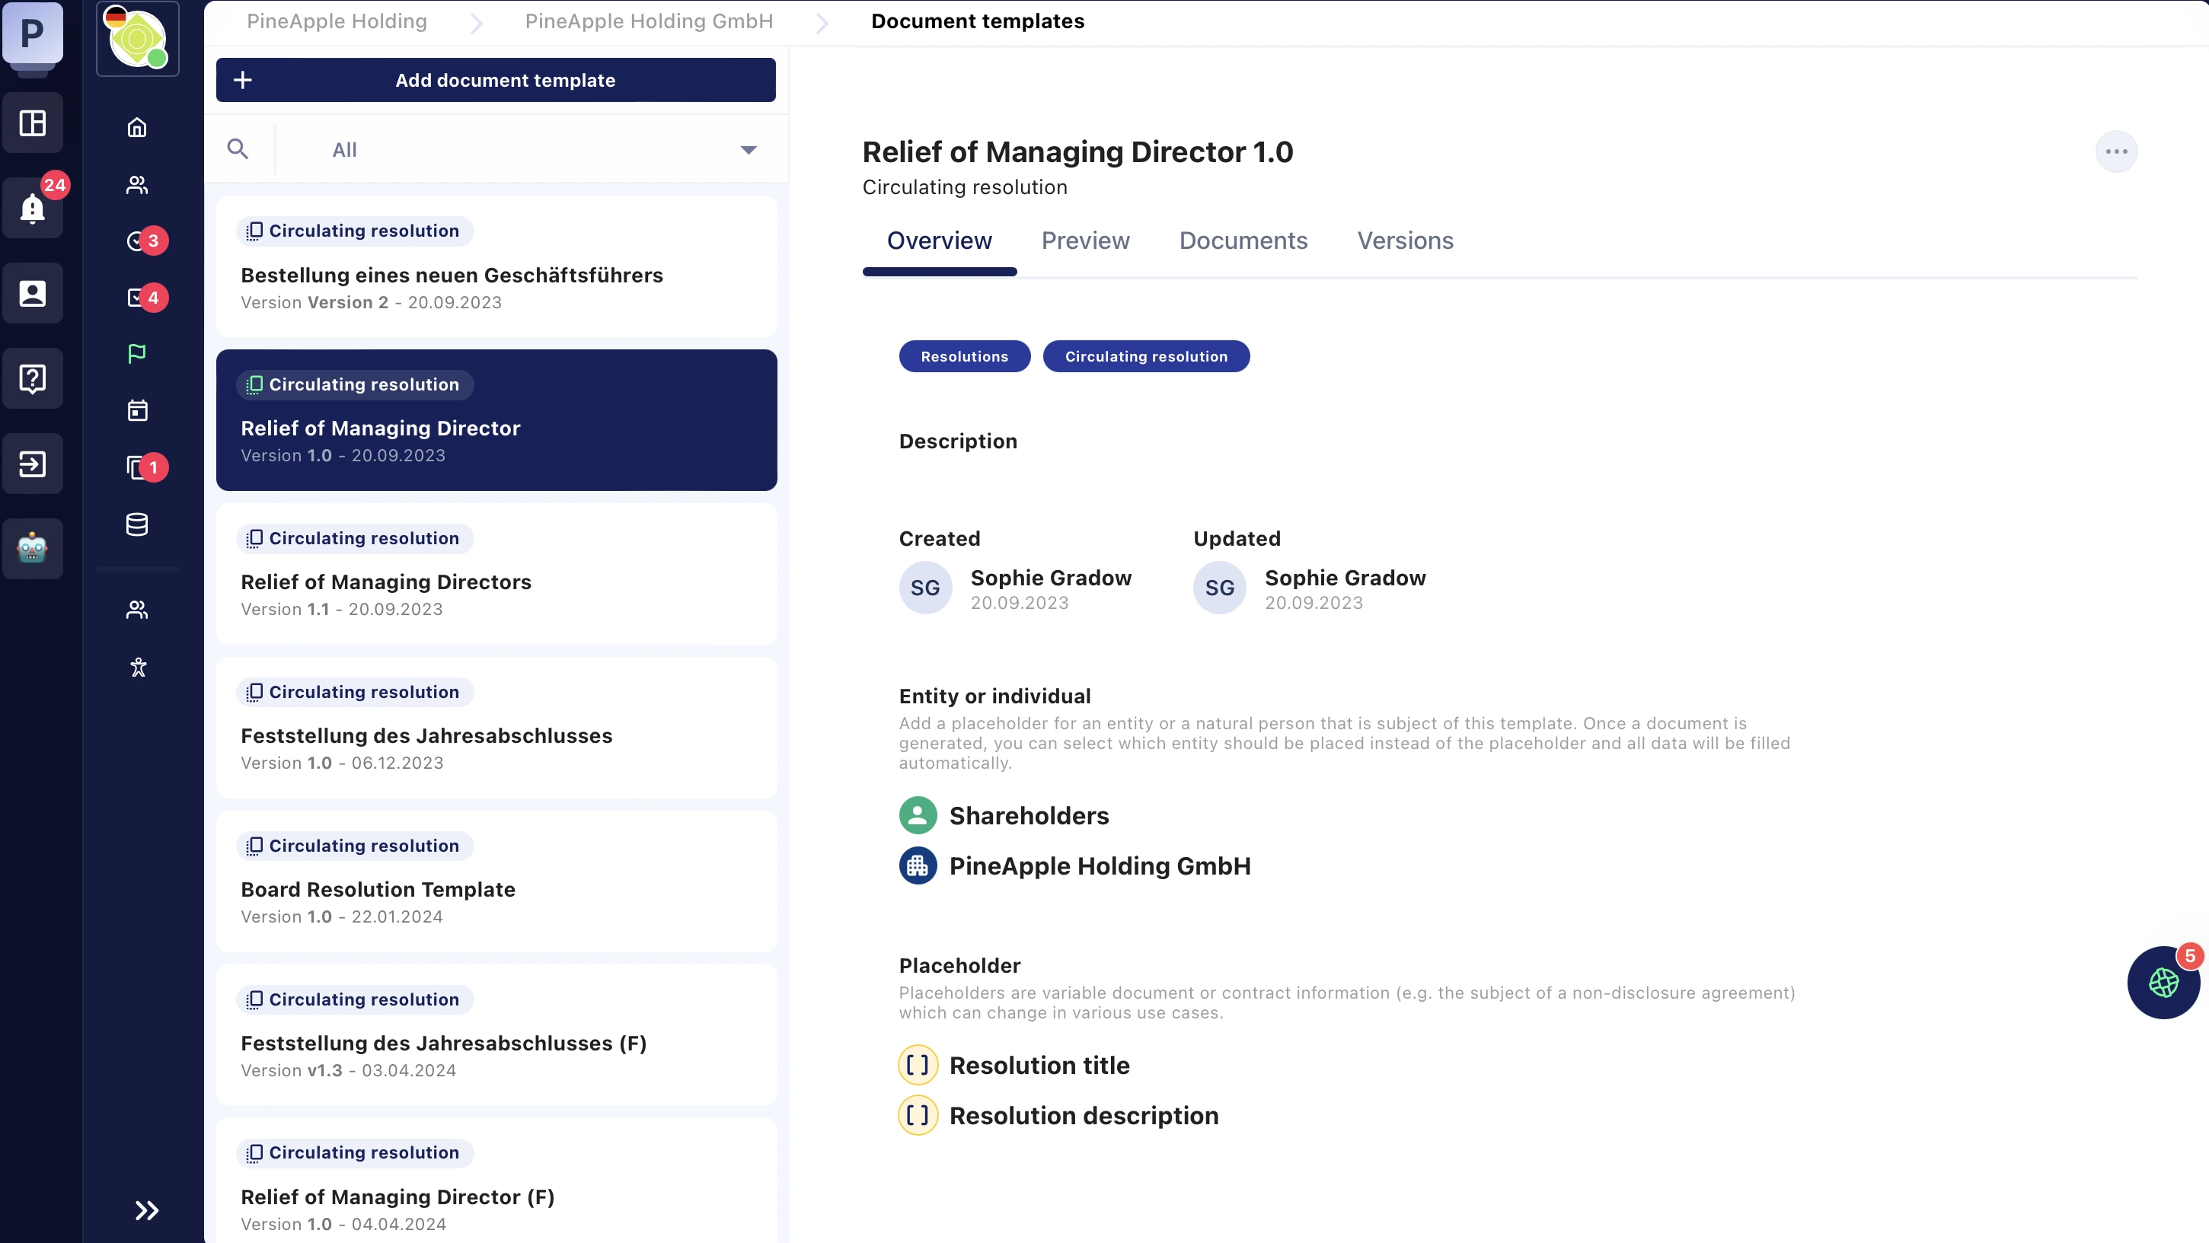
Task: Open the three-dot more options menu
Action: tap(2115, 151)
